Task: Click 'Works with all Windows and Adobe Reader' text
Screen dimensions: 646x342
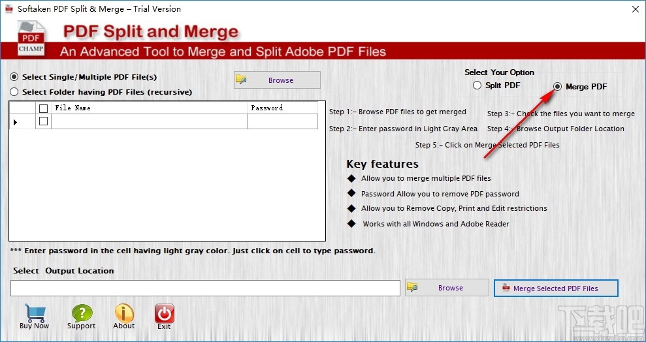Action: click(x=436, y=224)
